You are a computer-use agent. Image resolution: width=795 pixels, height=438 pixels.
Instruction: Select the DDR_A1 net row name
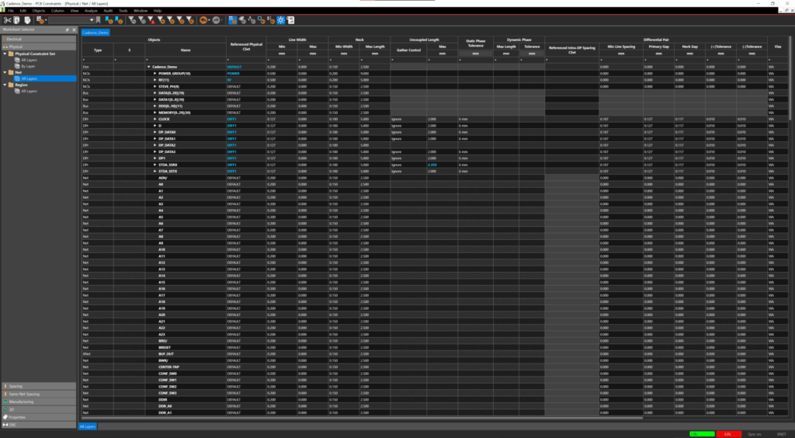tap(165, 412)
